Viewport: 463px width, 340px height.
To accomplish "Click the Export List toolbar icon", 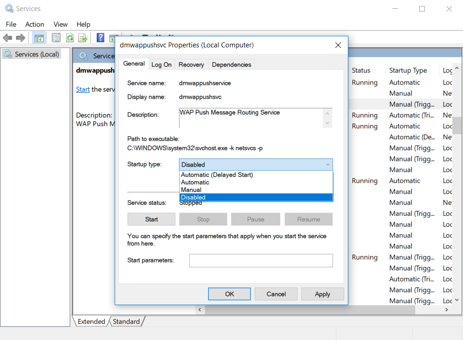I will 83,38.
